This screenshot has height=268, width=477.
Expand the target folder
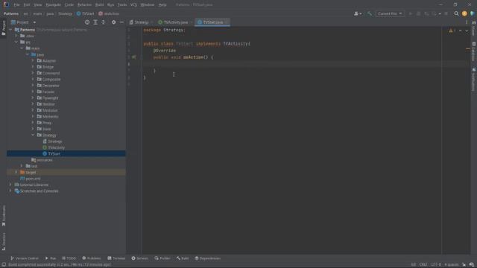(x=16, y=172)
